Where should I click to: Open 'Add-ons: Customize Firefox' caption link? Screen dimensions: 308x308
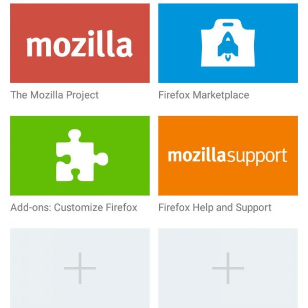[74, 208]
